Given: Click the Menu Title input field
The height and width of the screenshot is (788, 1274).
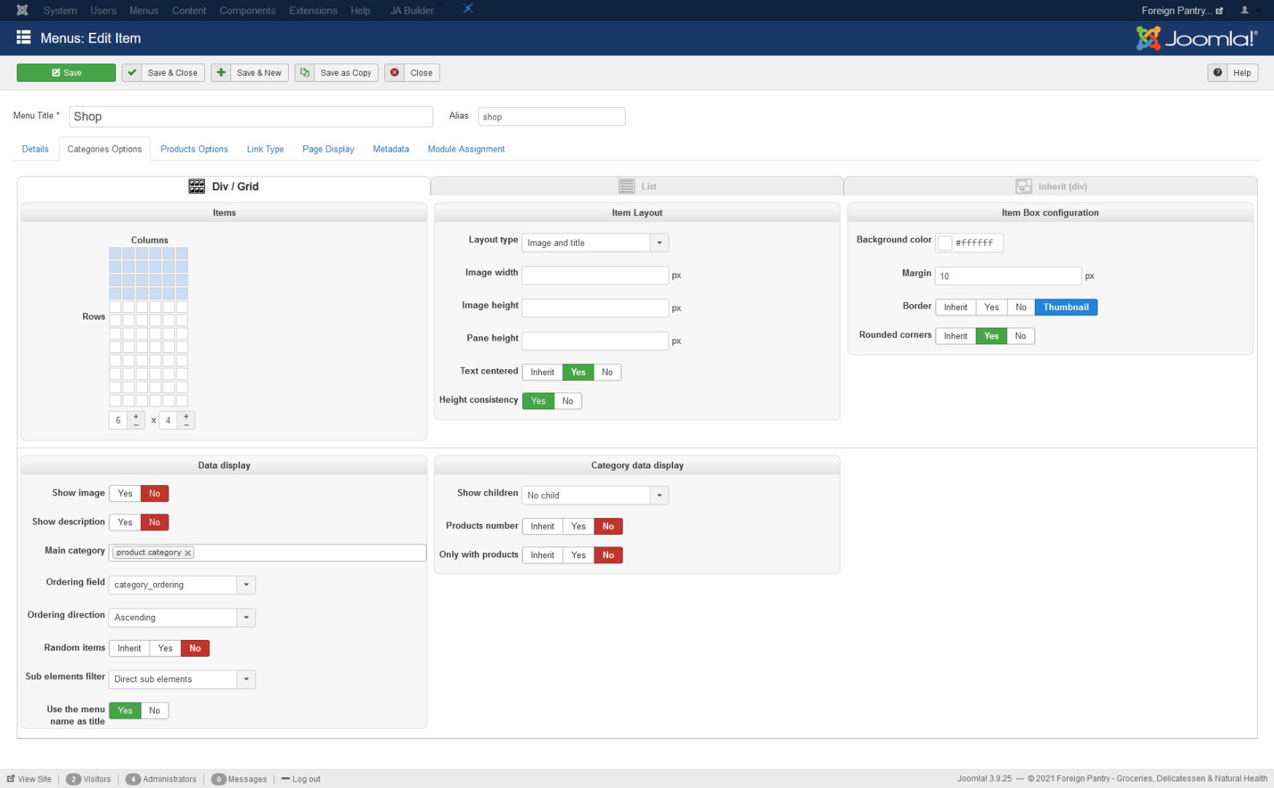Looking at the screenshot, I should click(x=251, y=117).
